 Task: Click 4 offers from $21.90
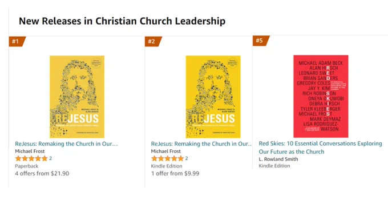coord(42,174)
